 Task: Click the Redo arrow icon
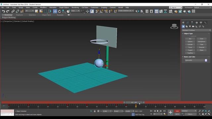click(8, 11)
